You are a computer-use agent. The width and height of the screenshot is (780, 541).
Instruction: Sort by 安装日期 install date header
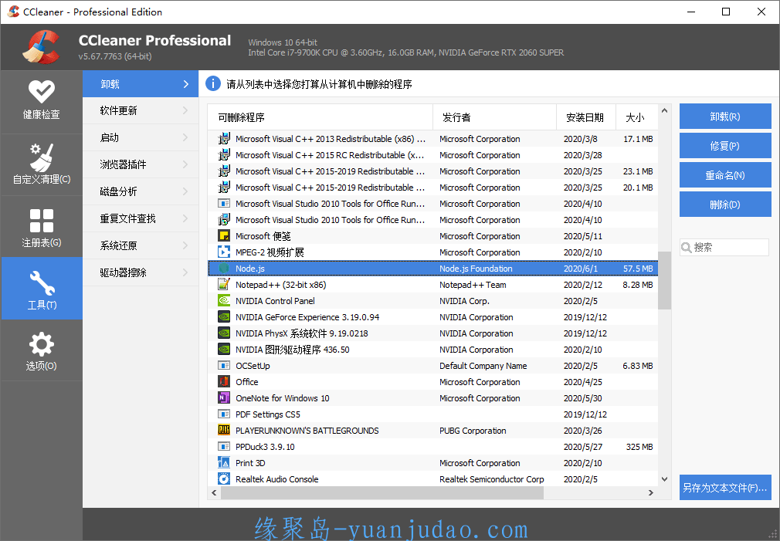(586, 117)
